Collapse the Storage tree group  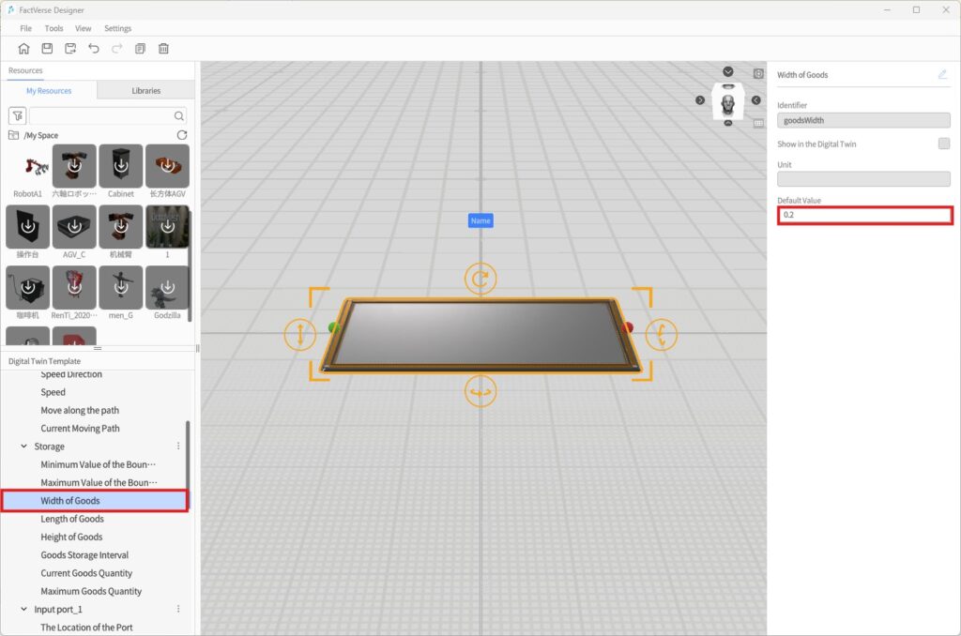pyautogui.click(x=23, y=447)
